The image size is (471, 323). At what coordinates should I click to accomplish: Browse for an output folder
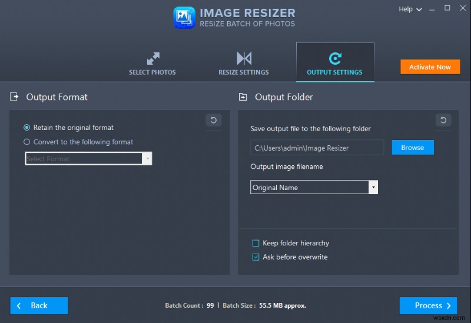tap(413, 148)
